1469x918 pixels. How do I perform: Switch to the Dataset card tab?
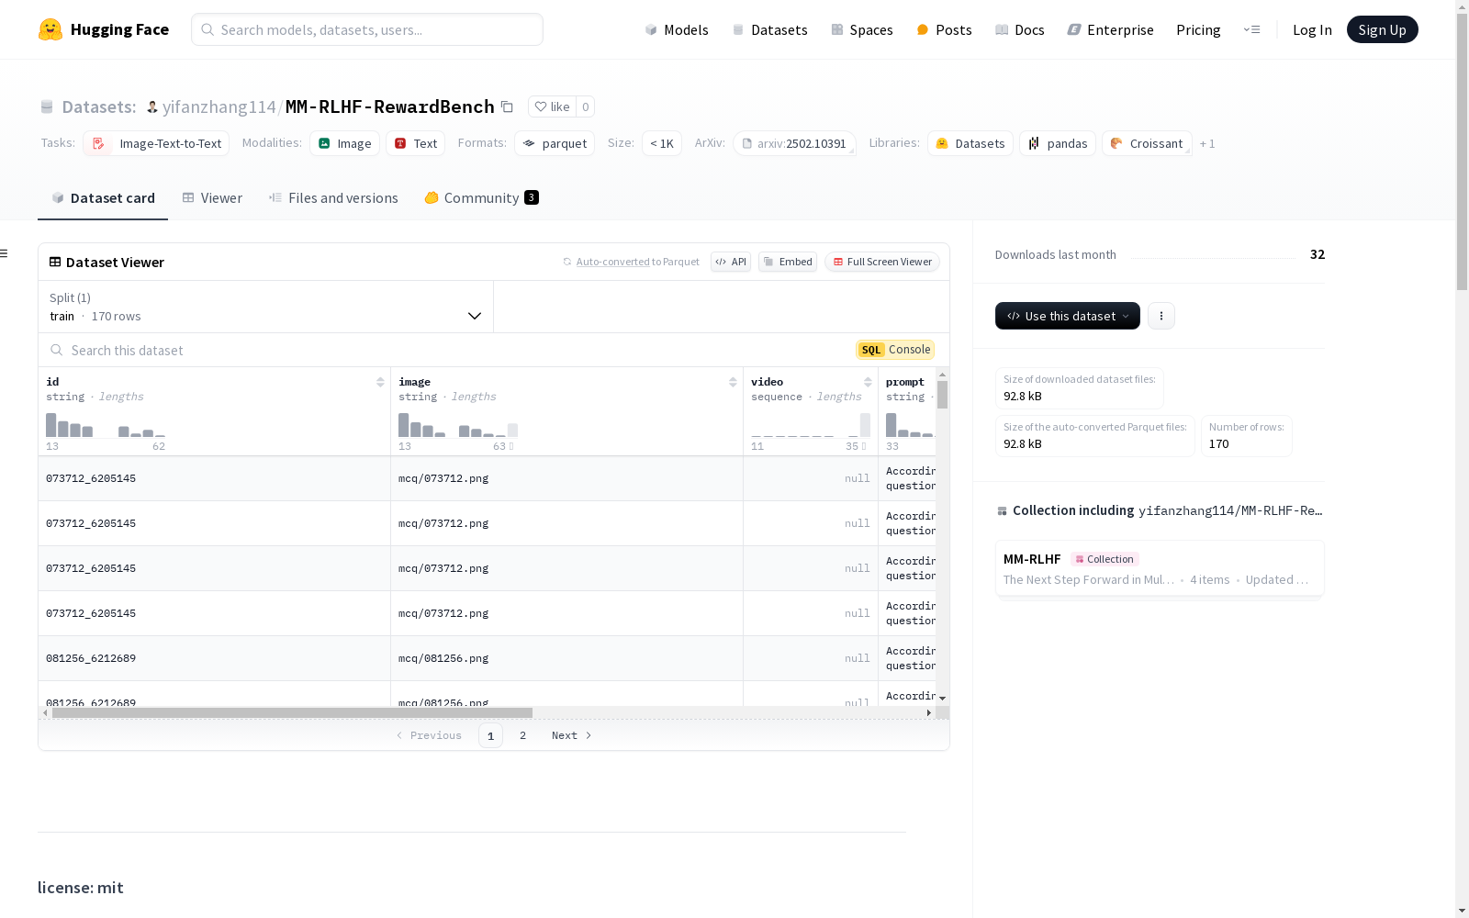103,197
